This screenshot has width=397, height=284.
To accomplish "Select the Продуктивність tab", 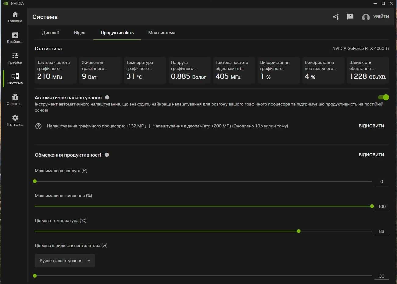I will [117, 33].
